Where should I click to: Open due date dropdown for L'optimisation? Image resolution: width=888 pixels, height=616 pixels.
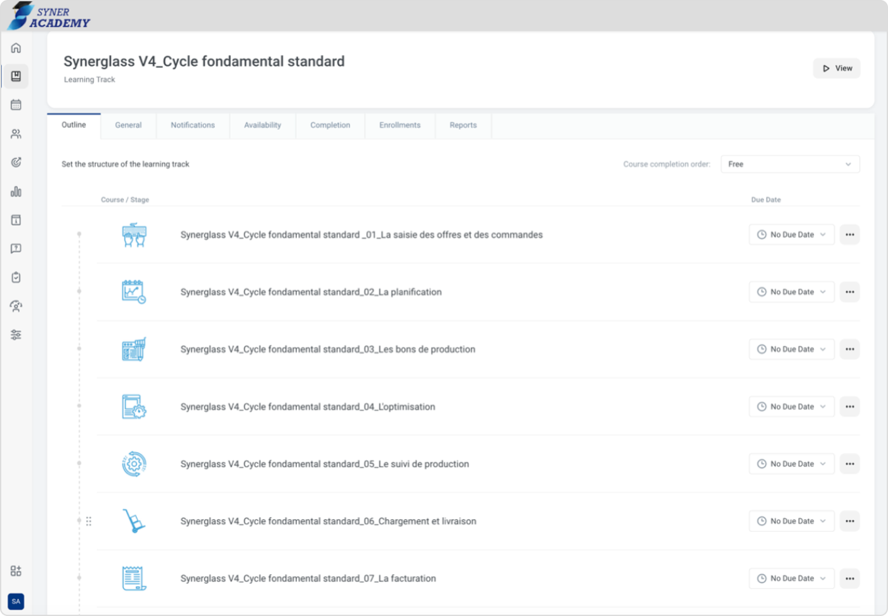[x=792, y=407]
